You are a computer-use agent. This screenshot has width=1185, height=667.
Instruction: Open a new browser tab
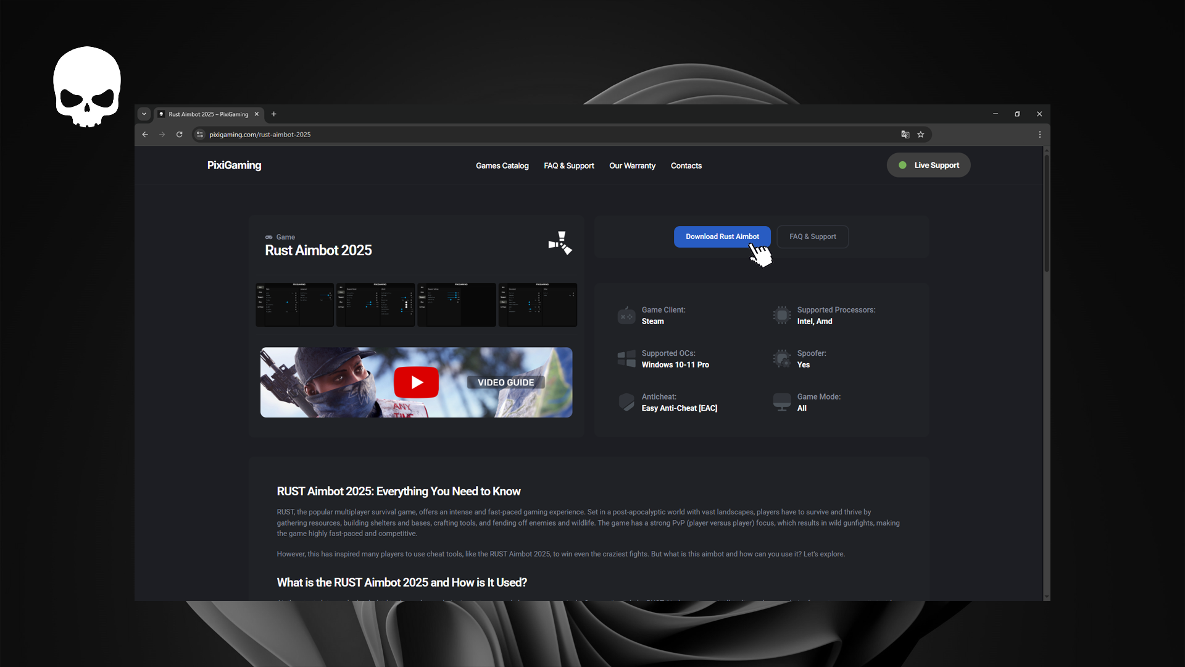(274, 114)
